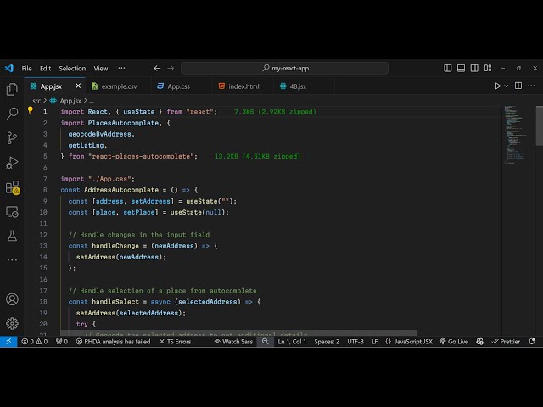Open the Run and Debug view
The width and height of the screenshot is (543, 407).
[12, 162]
